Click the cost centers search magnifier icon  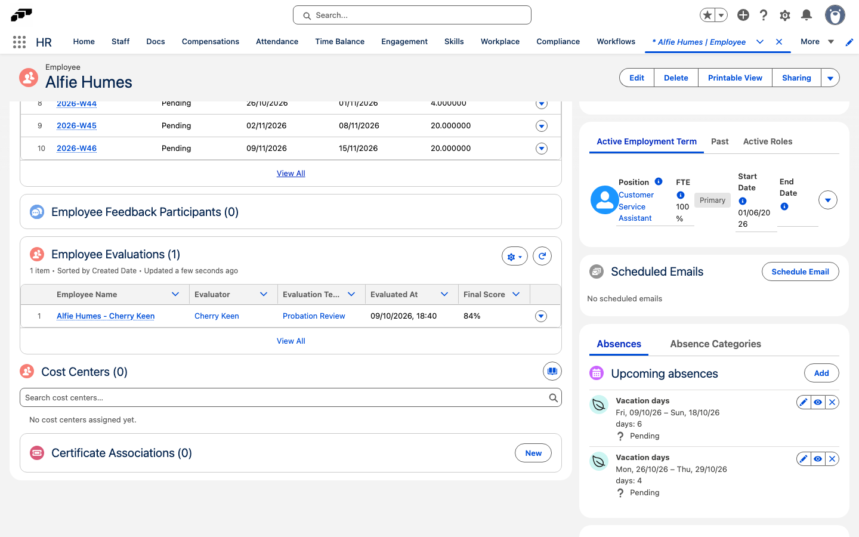[554, 397]
